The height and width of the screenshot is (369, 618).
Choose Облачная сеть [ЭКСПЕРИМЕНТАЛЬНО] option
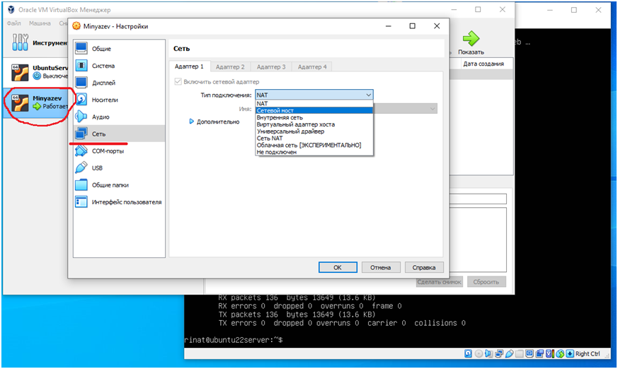[x=314, y=145]
